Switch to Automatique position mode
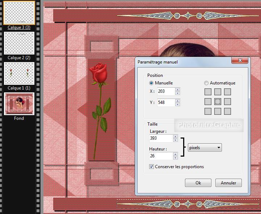This screenshot has height=214, width=261. pyautogui.click(x=206, y=83)
